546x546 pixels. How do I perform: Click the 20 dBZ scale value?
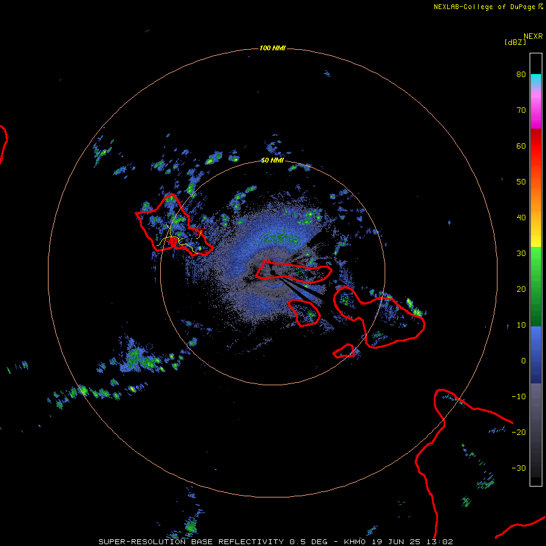(521, 289)
